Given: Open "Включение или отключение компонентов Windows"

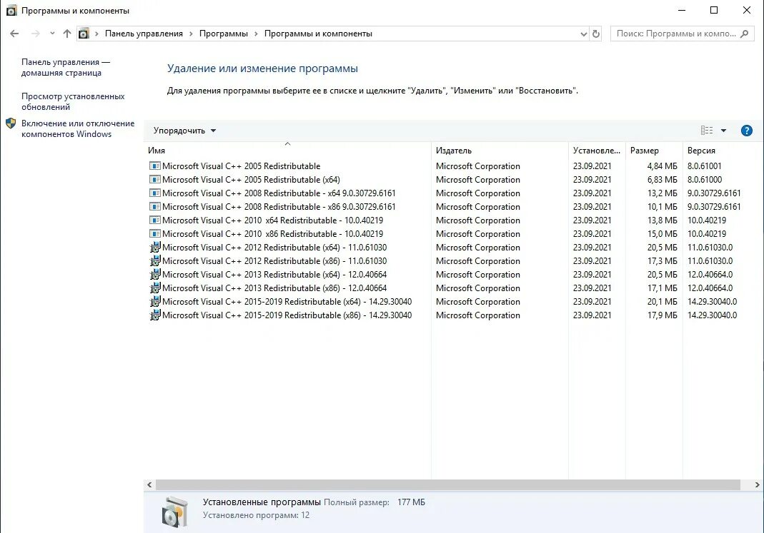Looking at the screenshot, I should tap(78, 128).
